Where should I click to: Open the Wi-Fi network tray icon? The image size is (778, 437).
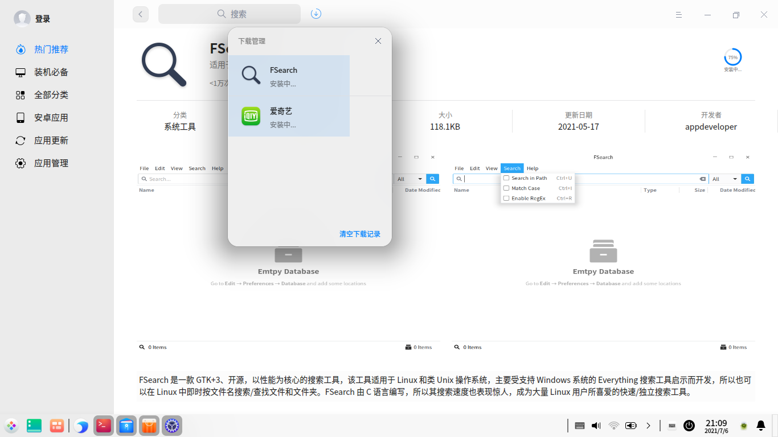pyautogui.click(x=613, y=426)
